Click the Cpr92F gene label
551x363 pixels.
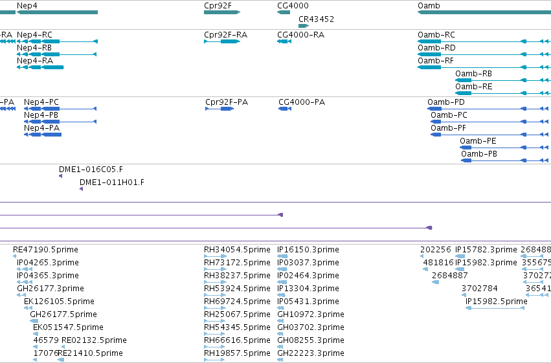218,6
